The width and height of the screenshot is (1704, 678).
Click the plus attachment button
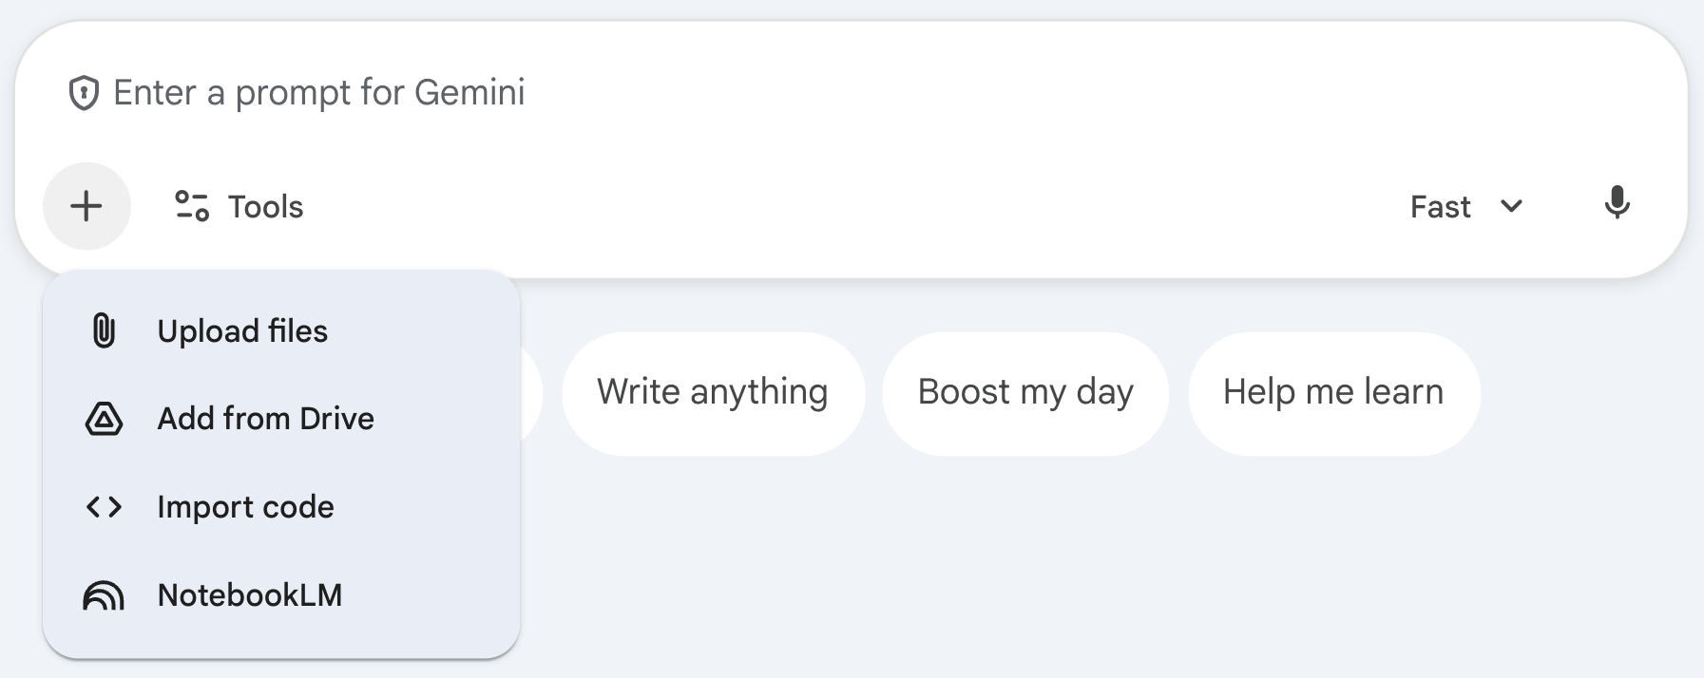86,206
